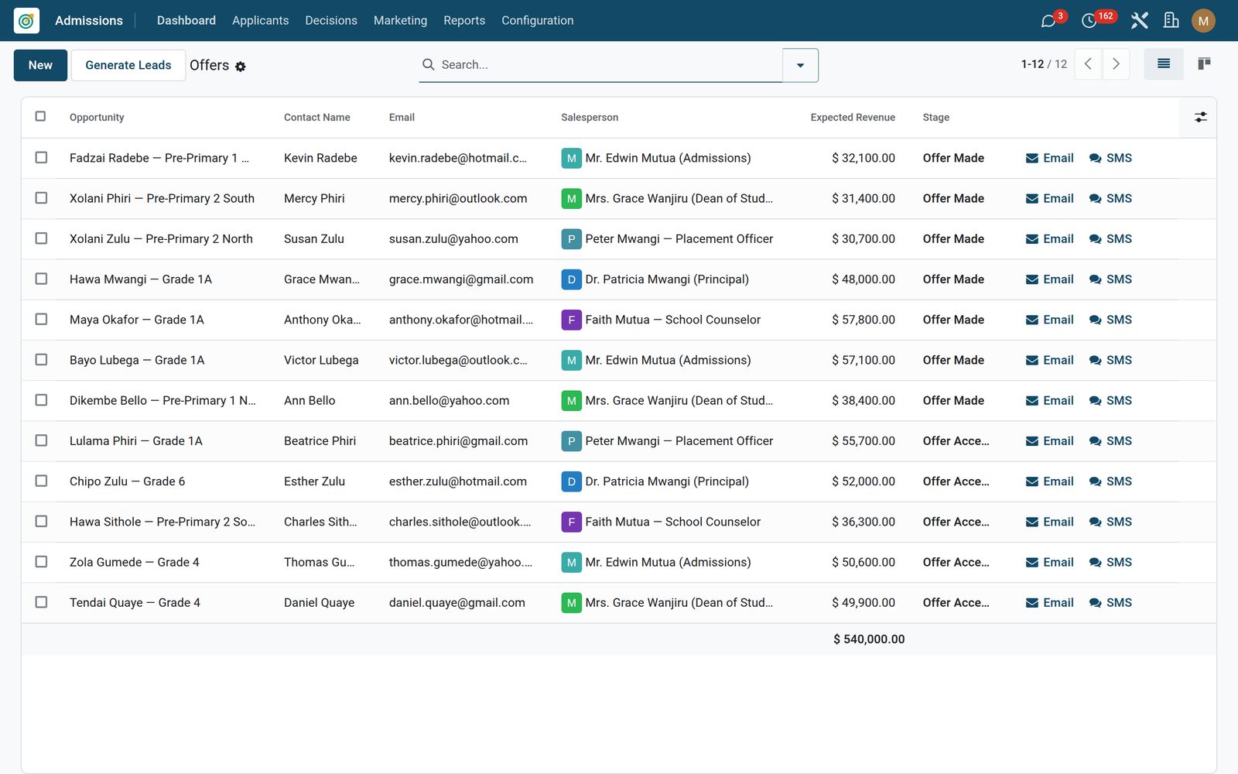This screenshot has width=1238, height=774.
Task: Switch to kanban view
Action: click(1204, 64)
